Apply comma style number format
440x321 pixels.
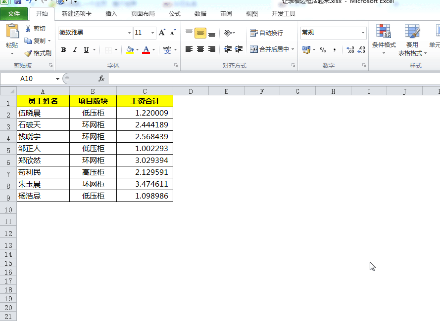[x=335, y=50]
